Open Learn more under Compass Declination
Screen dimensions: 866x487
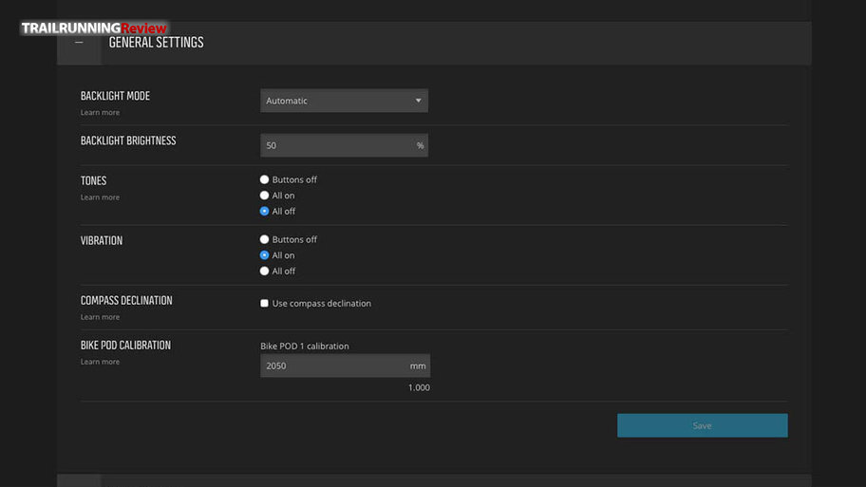click(x=100, y=317)
